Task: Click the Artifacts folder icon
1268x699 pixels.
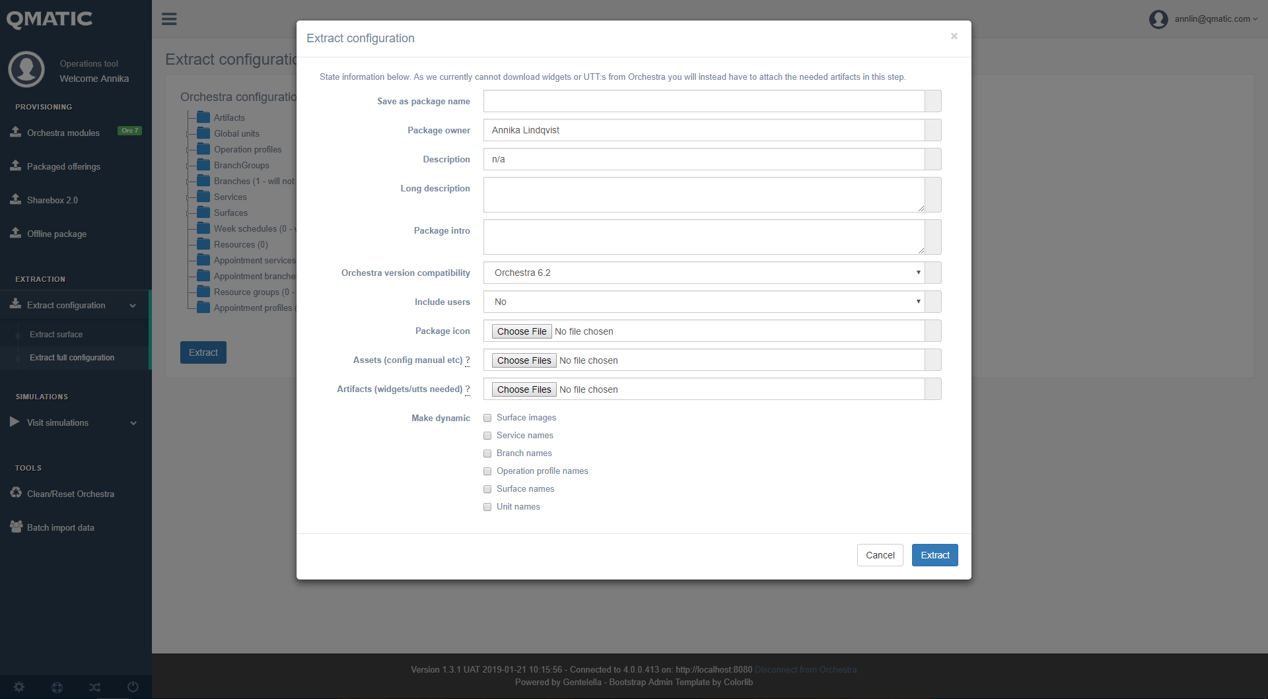Action: pyautogui.click(x=203, y=117)
